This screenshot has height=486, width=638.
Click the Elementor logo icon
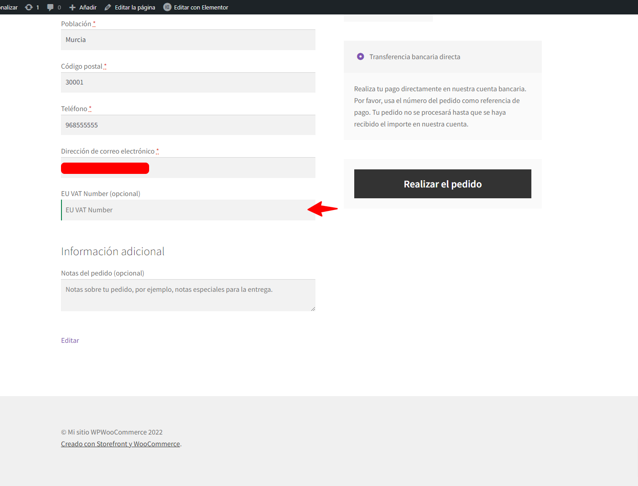[x=167, y=7]
